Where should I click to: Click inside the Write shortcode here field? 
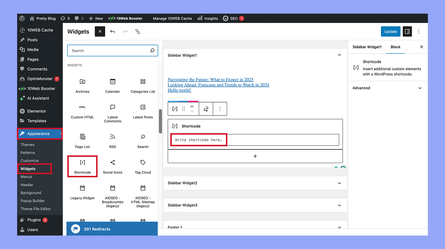(199, 140)
